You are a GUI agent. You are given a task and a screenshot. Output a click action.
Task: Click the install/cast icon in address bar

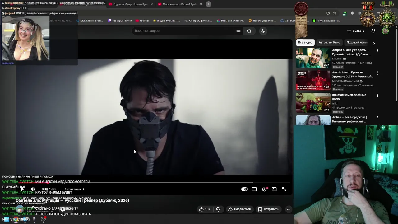pyautogui.click(x=328, y=13)
